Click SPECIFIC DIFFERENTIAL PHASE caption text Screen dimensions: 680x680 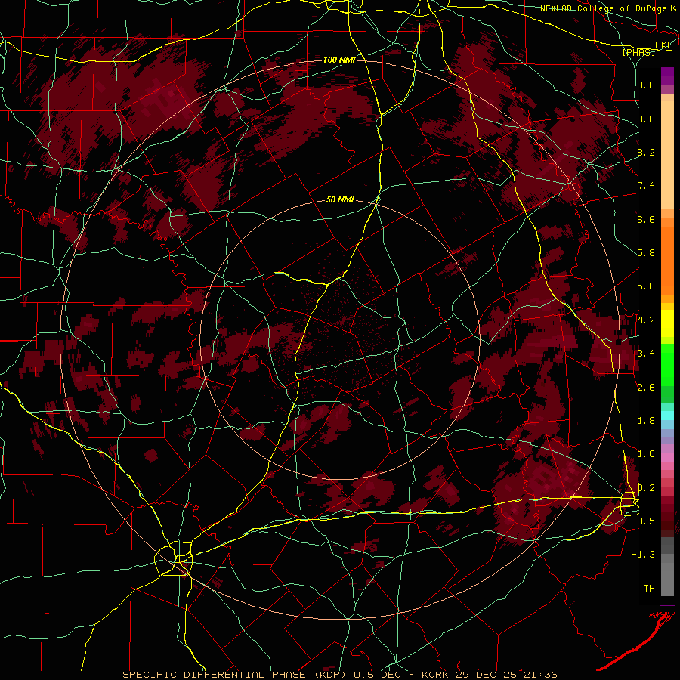click(215, 675)
